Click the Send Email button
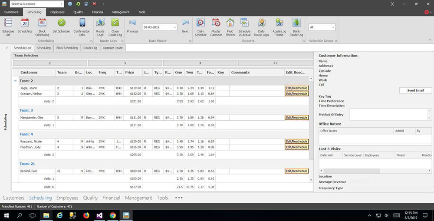Viewport: 434px width, 221px height. [x=415, y=90]
